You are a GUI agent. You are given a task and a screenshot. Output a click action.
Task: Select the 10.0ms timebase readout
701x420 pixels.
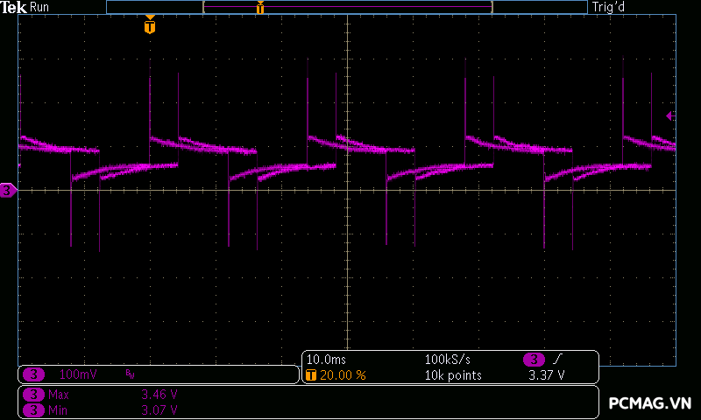point(324,360)
